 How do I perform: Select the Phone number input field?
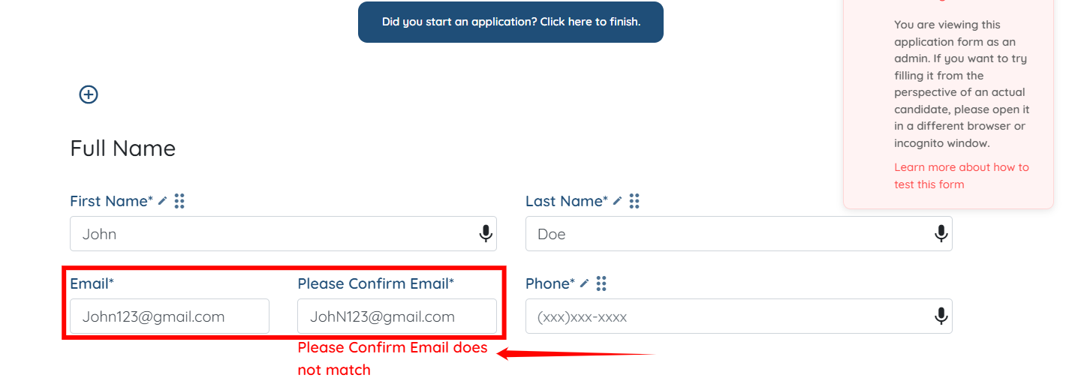point(739,316)
